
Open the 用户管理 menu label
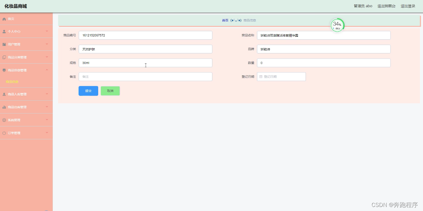pyautogui.click(x=14, y=44)
